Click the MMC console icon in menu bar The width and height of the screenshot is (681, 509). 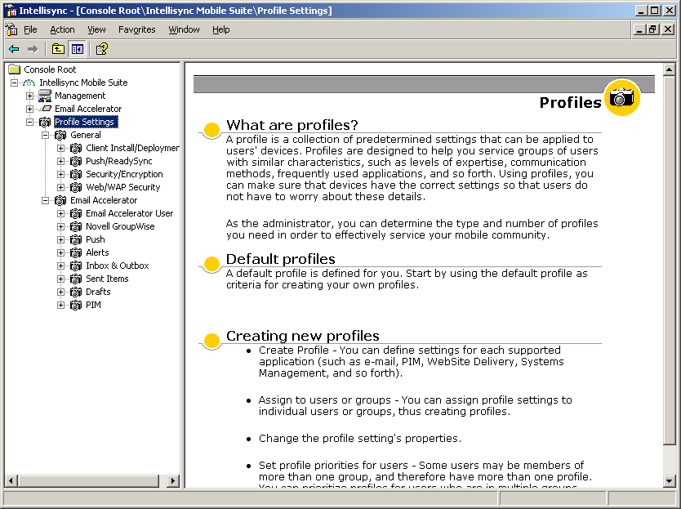pos(11,29)
